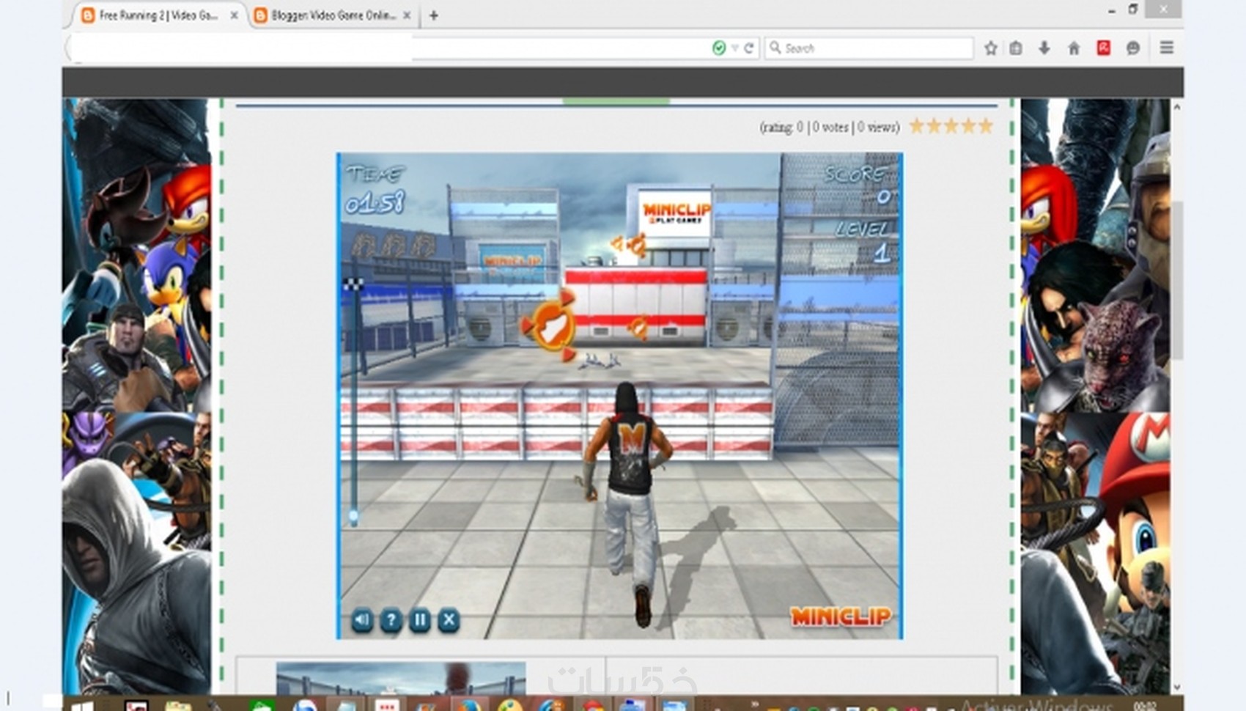Go to the browser home page
1246x711 pixels.
click(1074, 48)
